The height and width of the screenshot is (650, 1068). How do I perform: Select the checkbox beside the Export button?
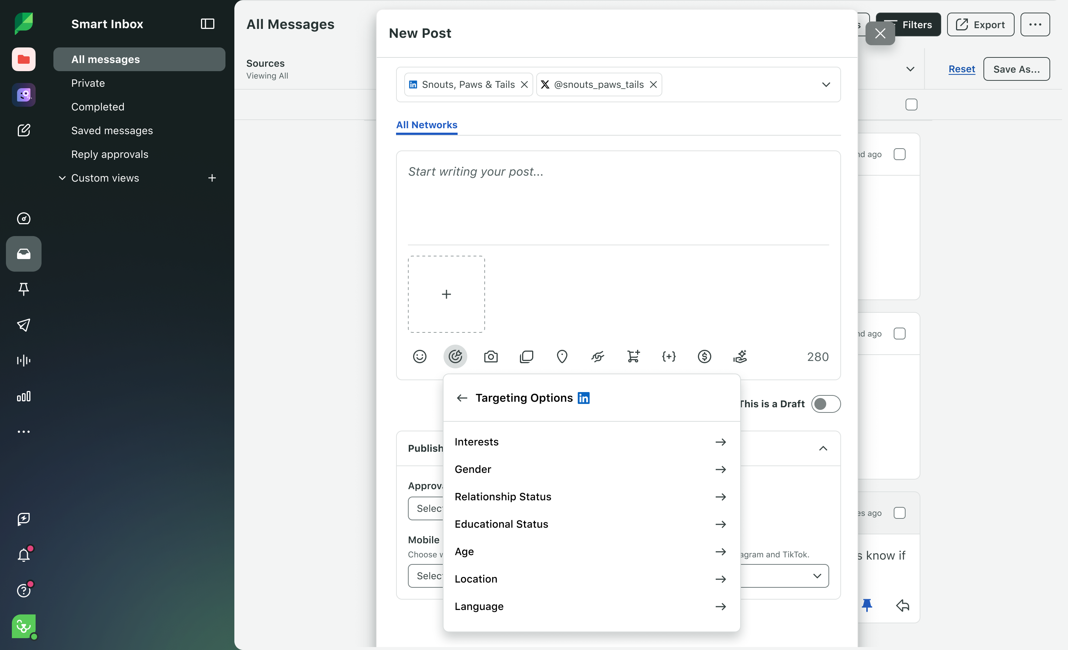(x=911, y=105)
